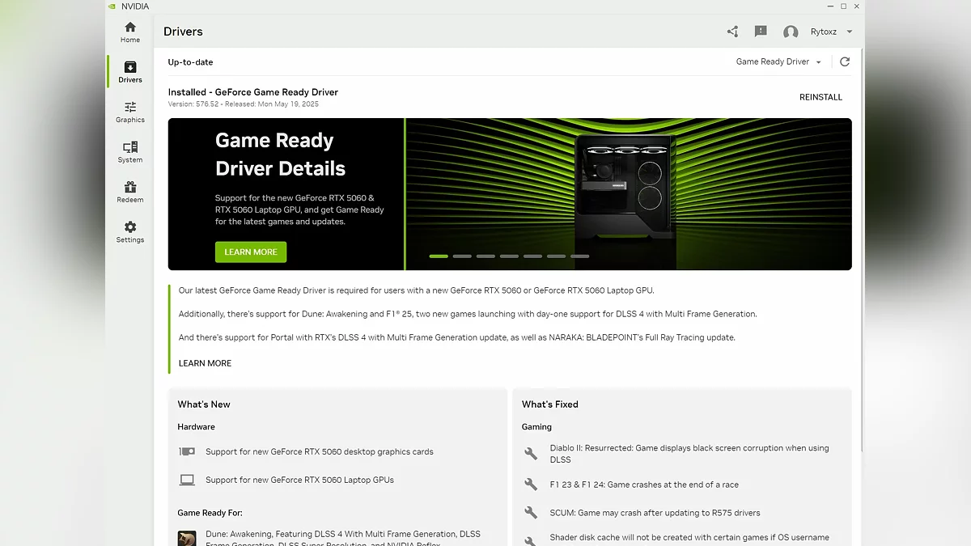Open the Home page in sidebar
Viewport: 971px width, 546px height.
click(x=130, y=32)
